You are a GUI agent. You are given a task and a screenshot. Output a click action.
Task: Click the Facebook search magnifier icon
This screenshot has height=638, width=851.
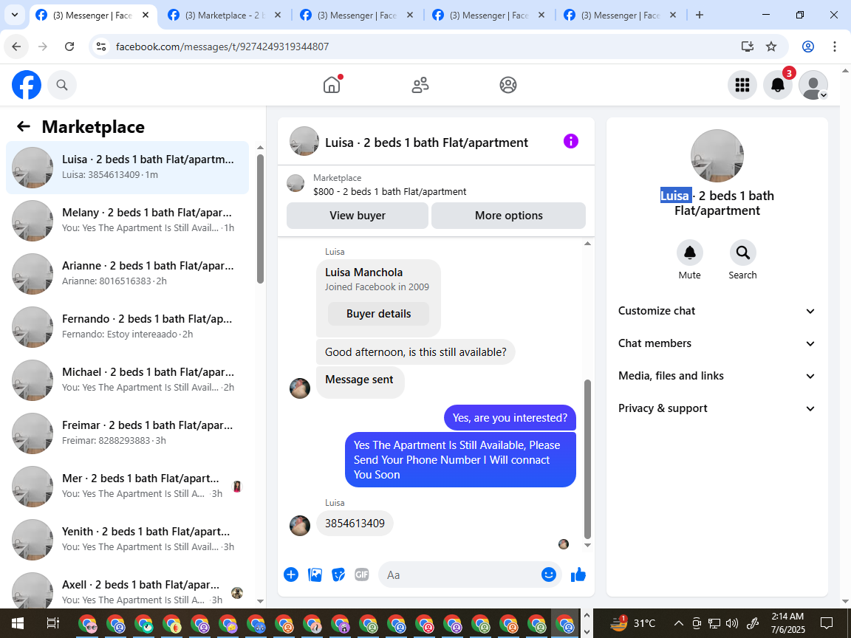pyautogui.click(x=62, y=85)
